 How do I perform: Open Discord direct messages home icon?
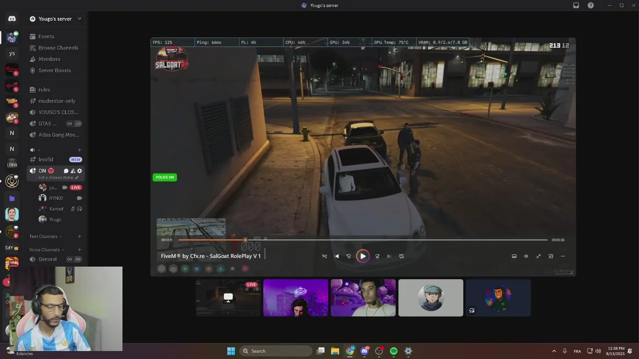pos(12,18)
